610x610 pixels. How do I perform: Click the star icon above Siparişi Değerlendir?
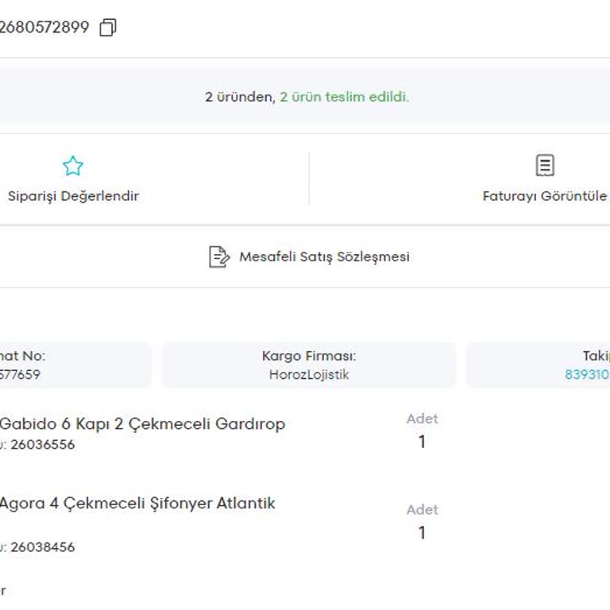[x=73, y=166]
